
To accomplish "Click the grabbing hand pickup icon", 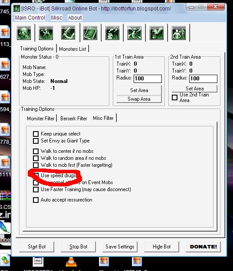I will pos(157,33).
